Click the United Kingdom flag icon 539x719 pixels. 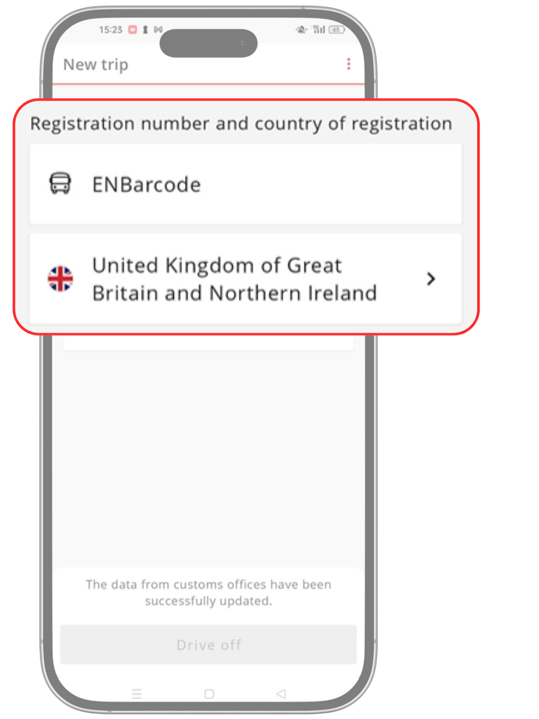point(61,279)
